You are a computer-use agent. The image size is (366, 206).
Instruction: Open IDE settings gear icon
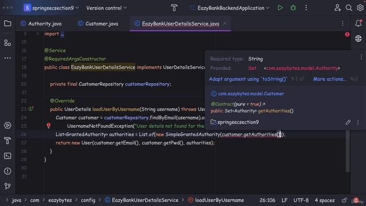(360, 8)
